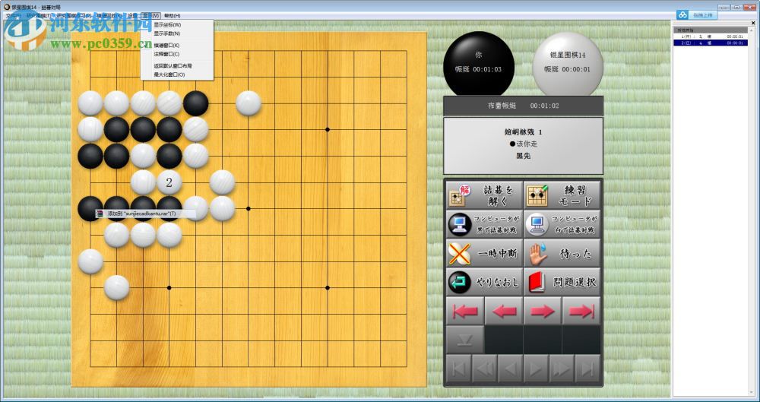Jump to last move with red end arrow
Viewport: 760px width, 402px height.
(x=581, y=311)
